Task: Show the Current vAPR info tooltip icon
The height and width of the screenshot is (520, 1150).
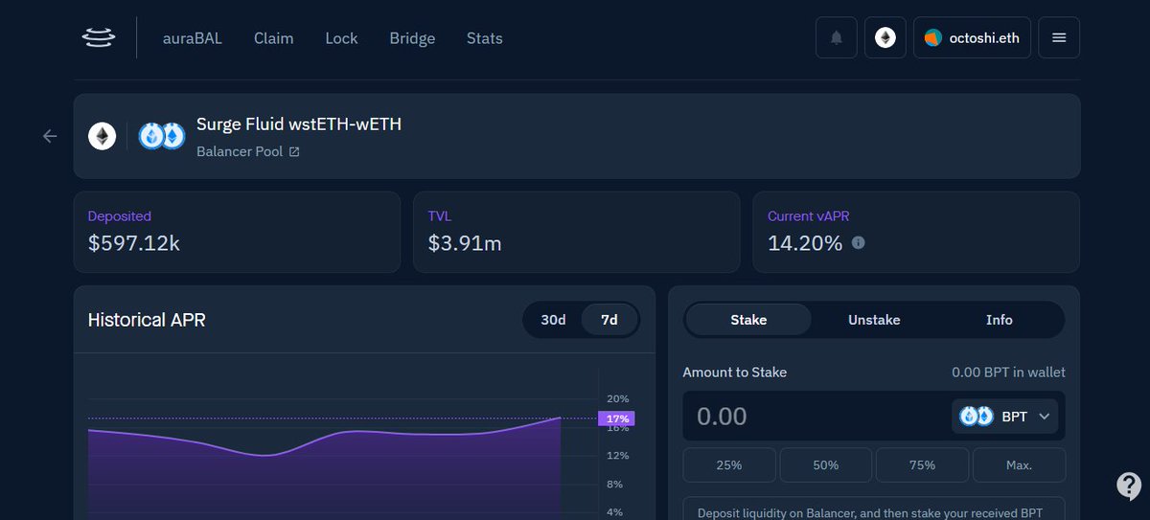Action: pos(858,243)
